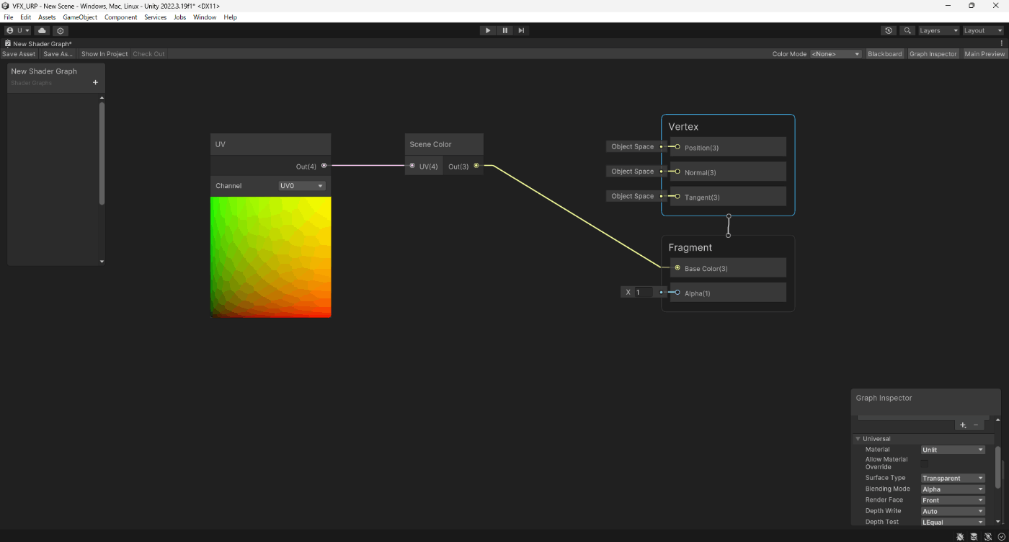The image size is (1009, 542).
Task: Select the New Shader Graph* tab
Action: [x=38, y=44]
